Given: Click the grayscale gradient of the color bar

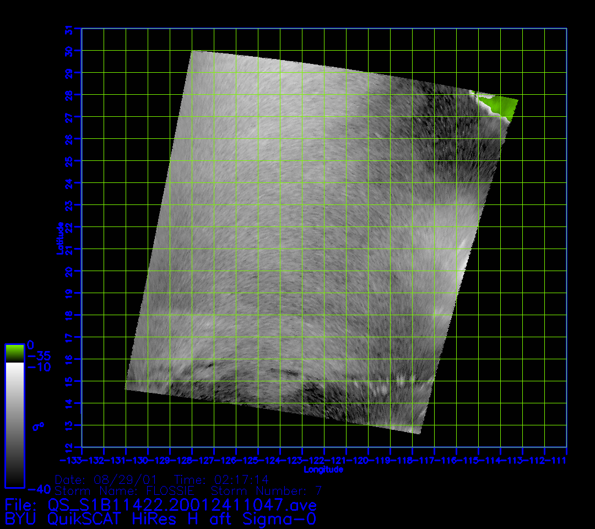Looking at the screenshot, I should click(x=14, y=424).
